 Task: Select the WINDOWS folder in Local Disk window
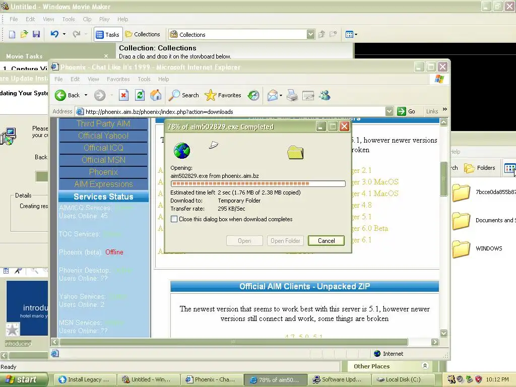[x=477, y=248]
